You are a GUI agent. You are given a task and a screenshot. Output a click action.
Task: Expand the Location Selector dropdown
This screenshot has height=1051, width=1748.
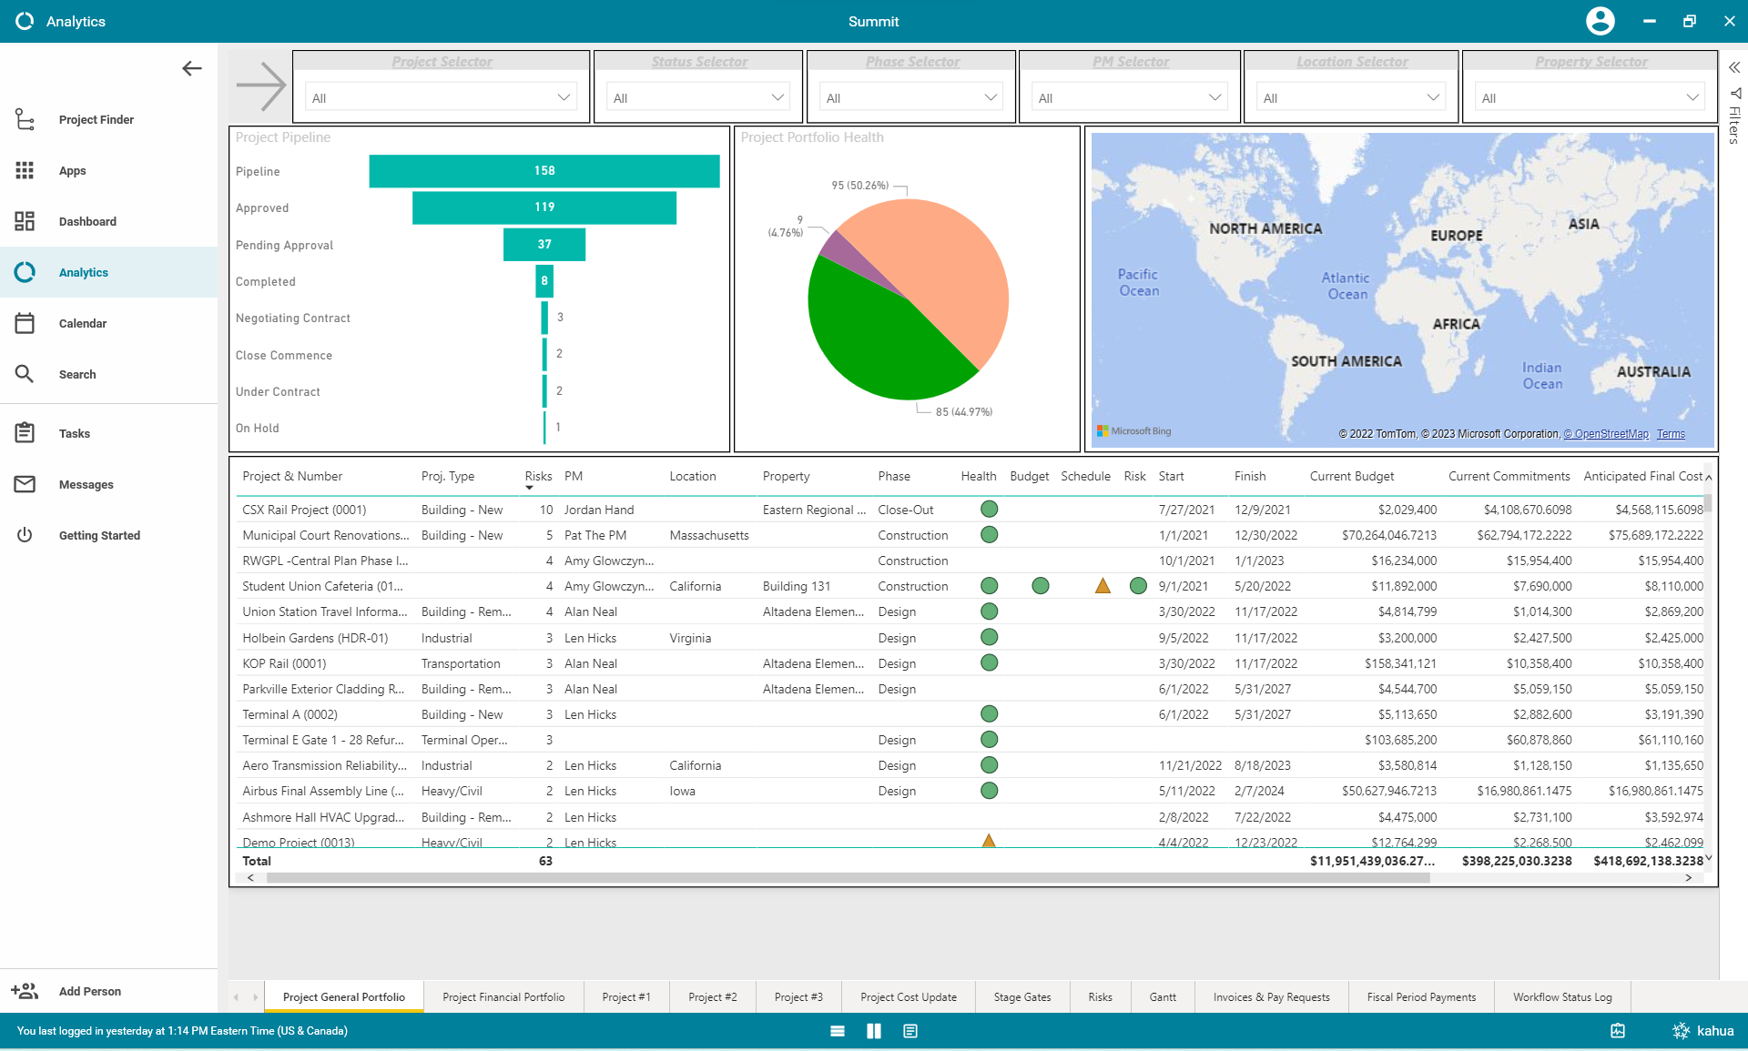pos(1351,97)
